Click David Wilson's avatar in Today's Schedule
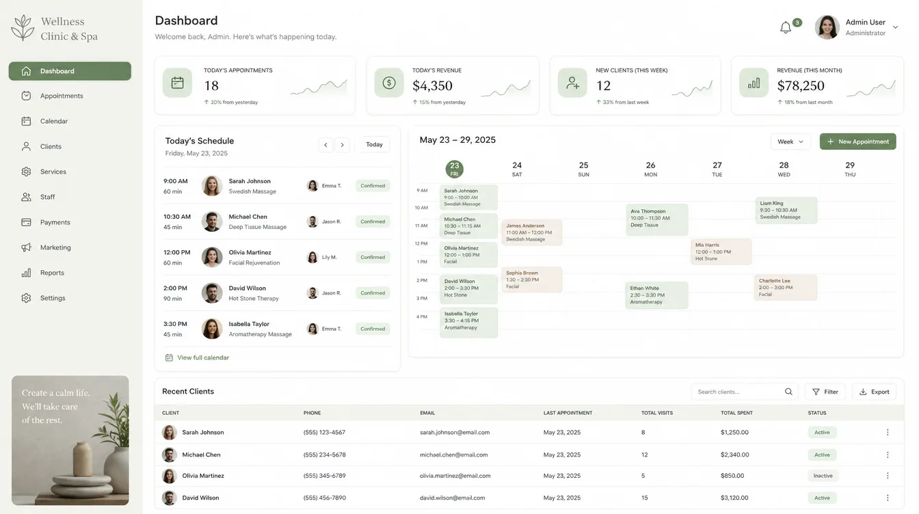This screenshot has height=514, width=919. pyautogui.click(x=212, y=293)
